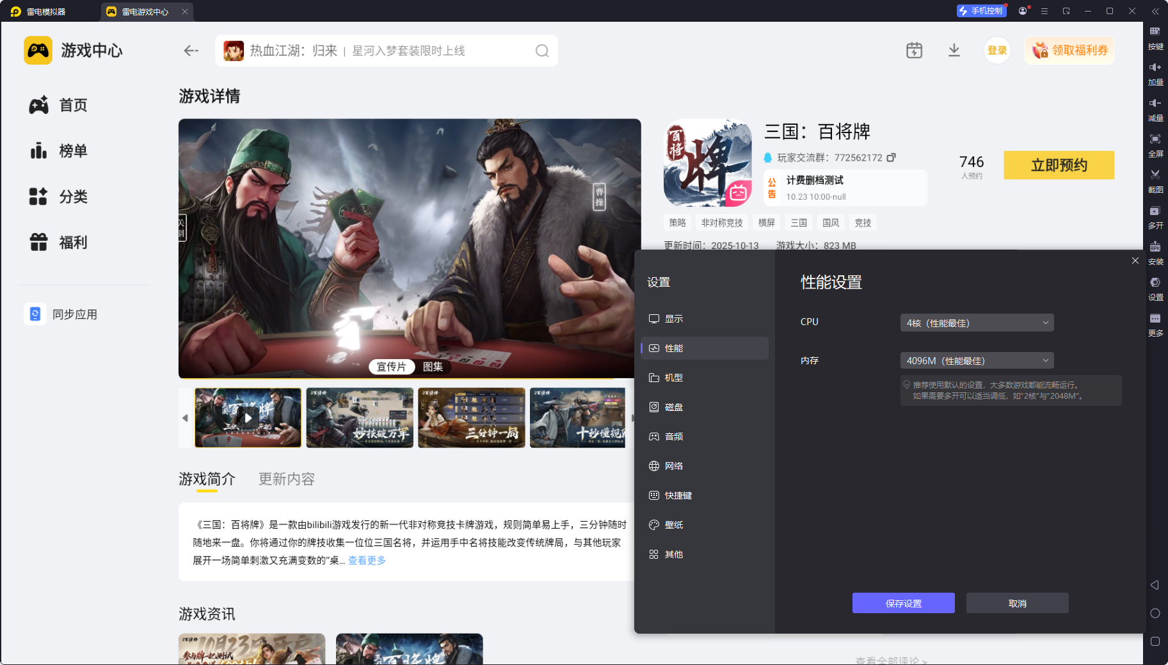Screen dimensions: 1168x665
Task: Collapse the right sidebar with the chevron
Action: 1156,11
